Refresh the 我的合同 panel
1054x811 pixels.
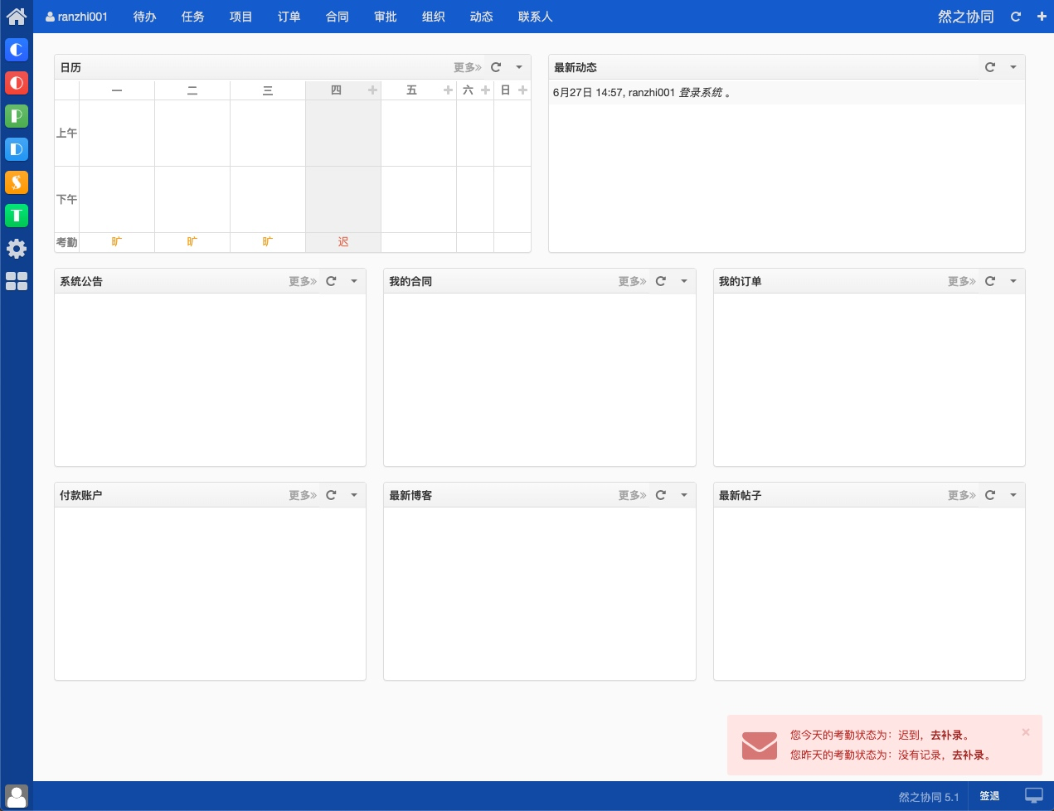point(661,281)
